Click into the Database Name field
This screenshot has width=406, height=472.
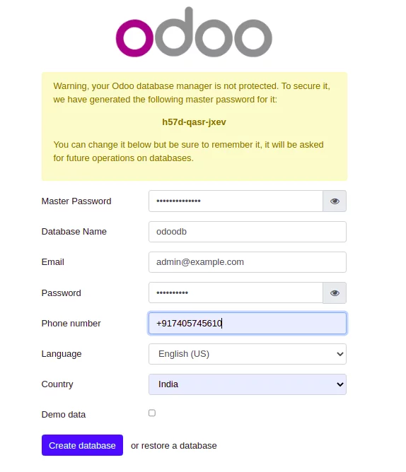248,232
